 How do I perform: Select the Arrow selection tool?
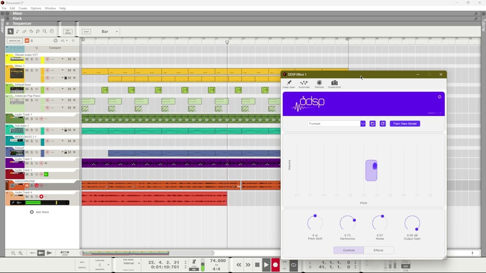coord(11,31)
